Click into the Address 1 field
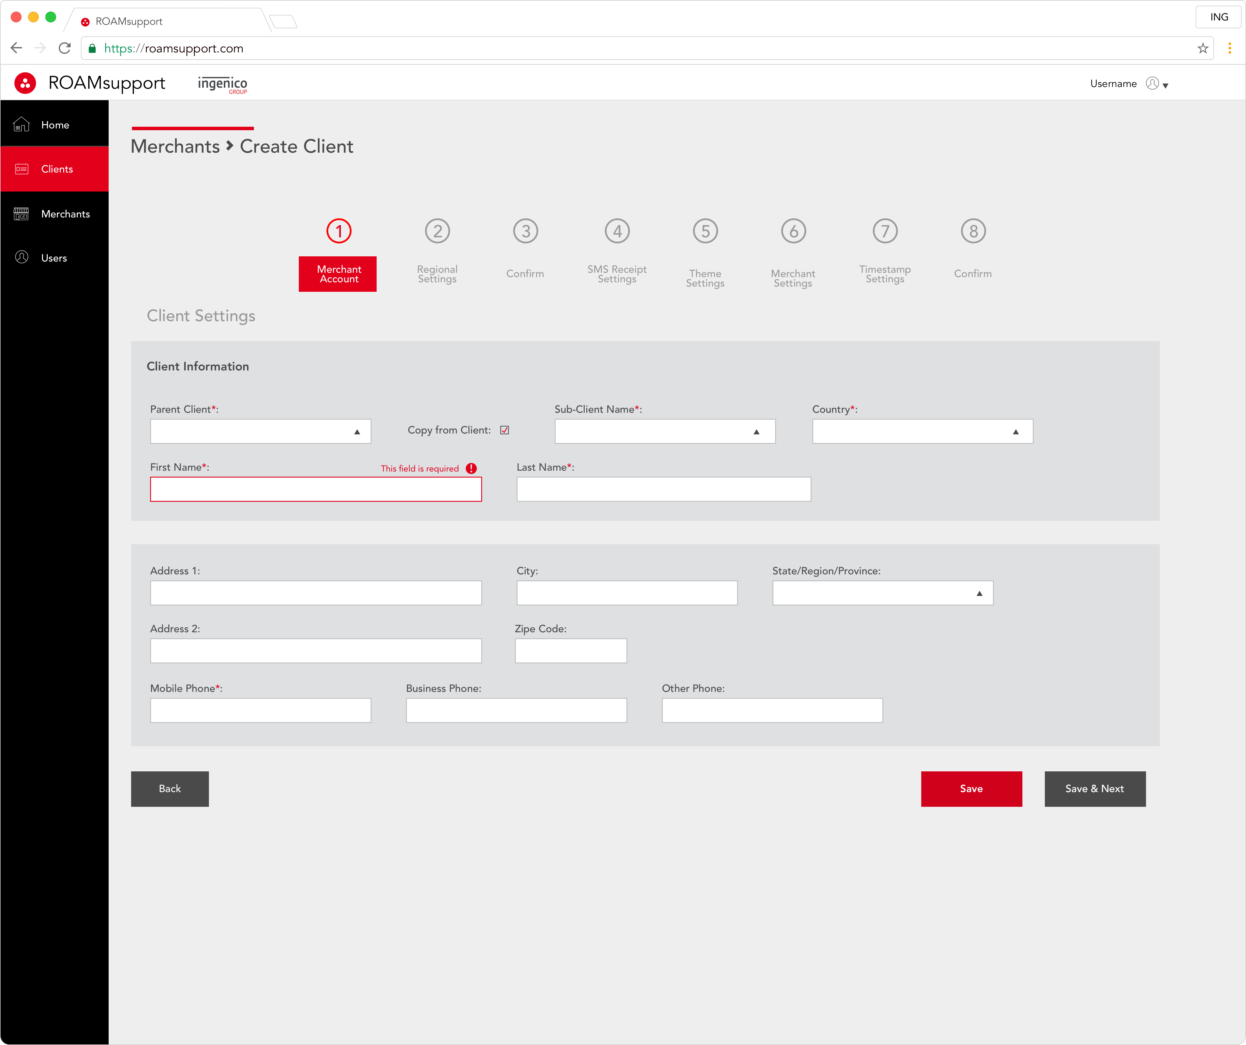 [x=316, y=593]
